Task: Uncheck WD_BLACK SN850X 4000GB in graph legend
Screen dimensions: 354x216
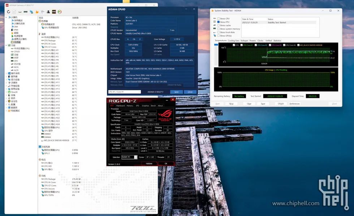Action: (x=298, y=45)
